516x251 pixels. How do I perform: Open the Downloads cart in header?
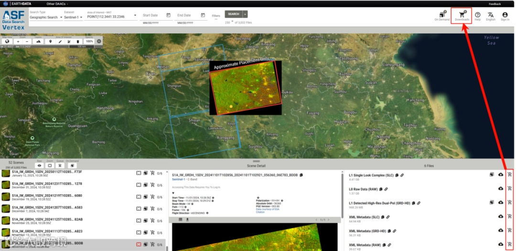click(462, 16)
